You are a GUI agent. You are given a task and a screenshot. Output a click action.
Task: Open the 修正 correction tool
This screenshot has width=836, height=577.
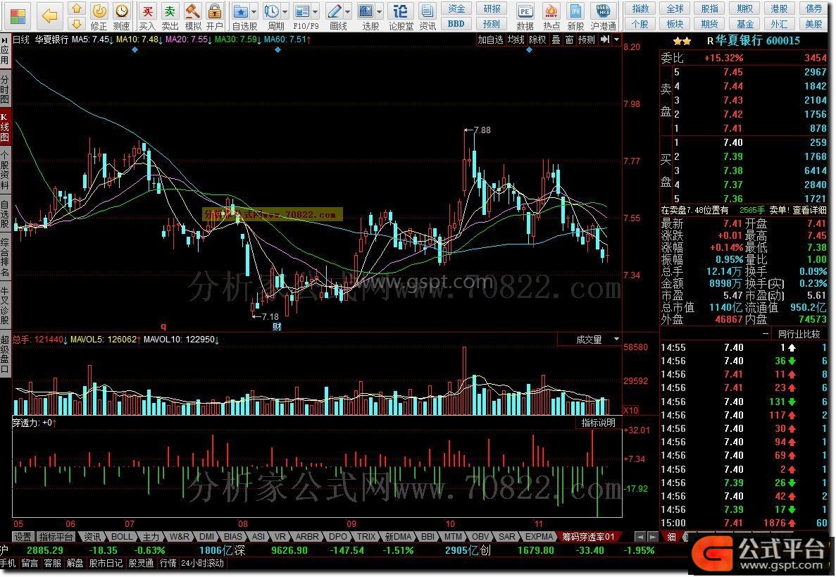click(99, 16)
